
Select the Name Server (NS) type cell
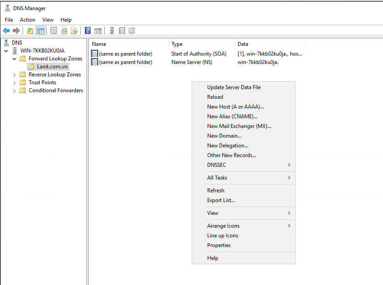point(192,62)
